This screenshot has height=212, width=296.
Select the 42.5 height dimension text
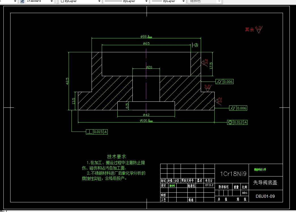click(67, 81)
